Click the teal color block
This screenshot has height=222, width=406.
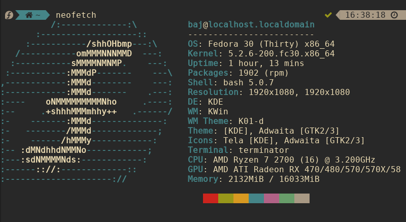click(256, 199)
